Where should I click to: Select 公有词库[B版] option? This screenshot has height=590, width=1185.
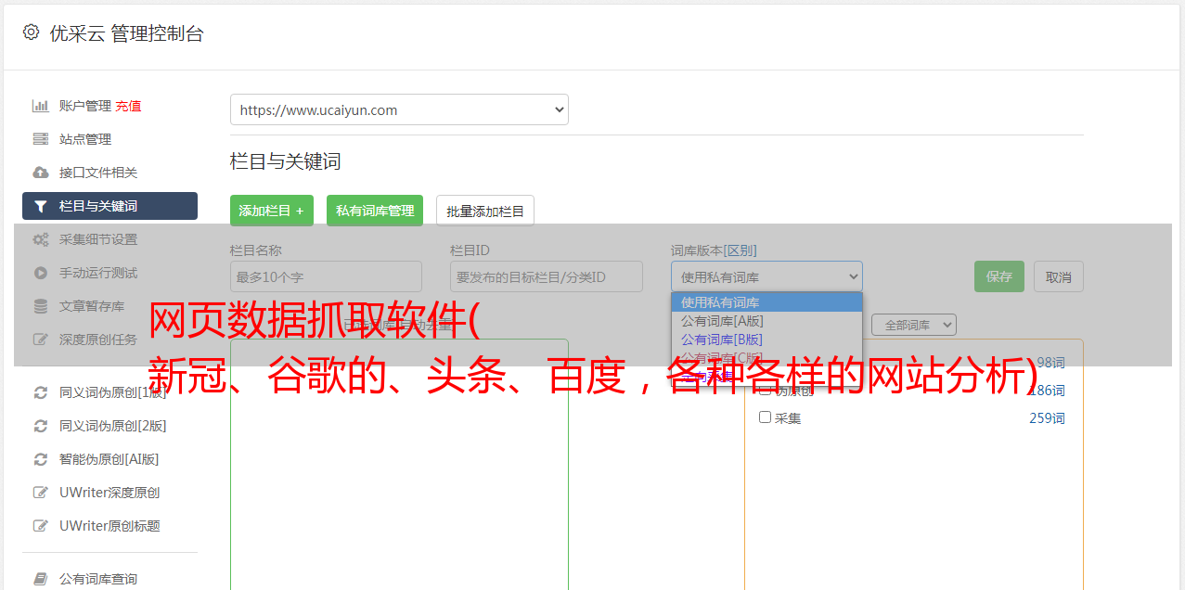point(766,340)
